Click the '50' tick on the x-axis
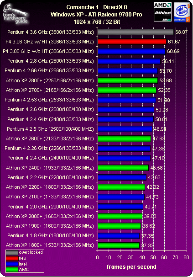Image resolution: width=193 pixels, height=277 pixels. pyautogui.click(x=153, y=257)
